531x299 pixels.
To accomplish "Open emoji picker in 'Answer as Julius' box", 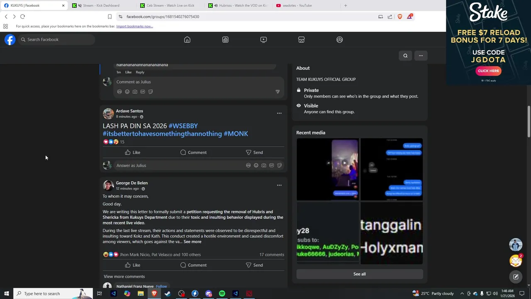I will tap(256, 165).
